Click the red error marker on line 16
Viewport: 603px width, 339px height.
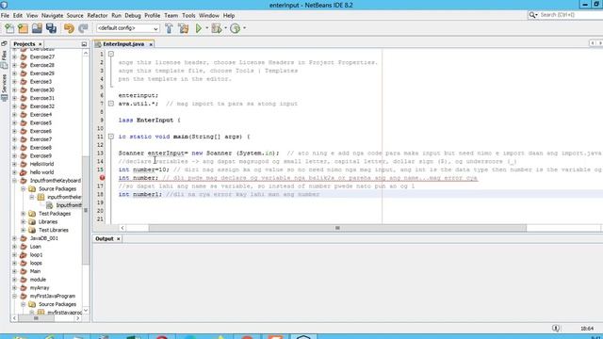(x=102, y=178)
